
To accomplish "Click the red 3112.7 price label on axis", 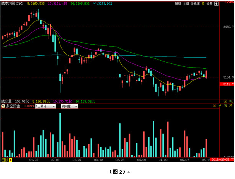I will 228,84.
